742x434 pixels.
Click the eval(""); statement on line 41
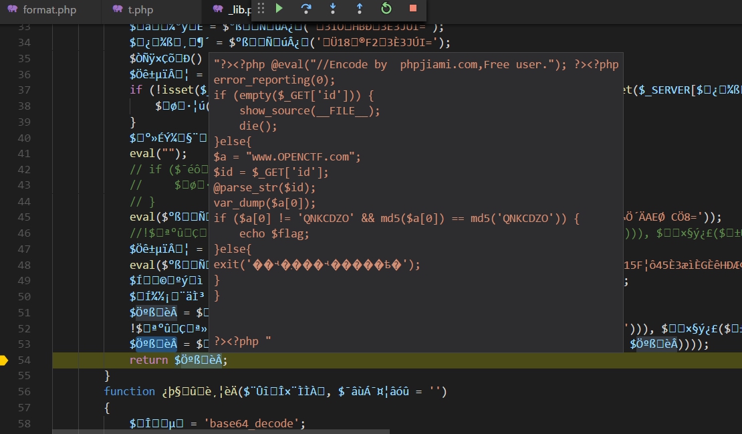[158, 153]
